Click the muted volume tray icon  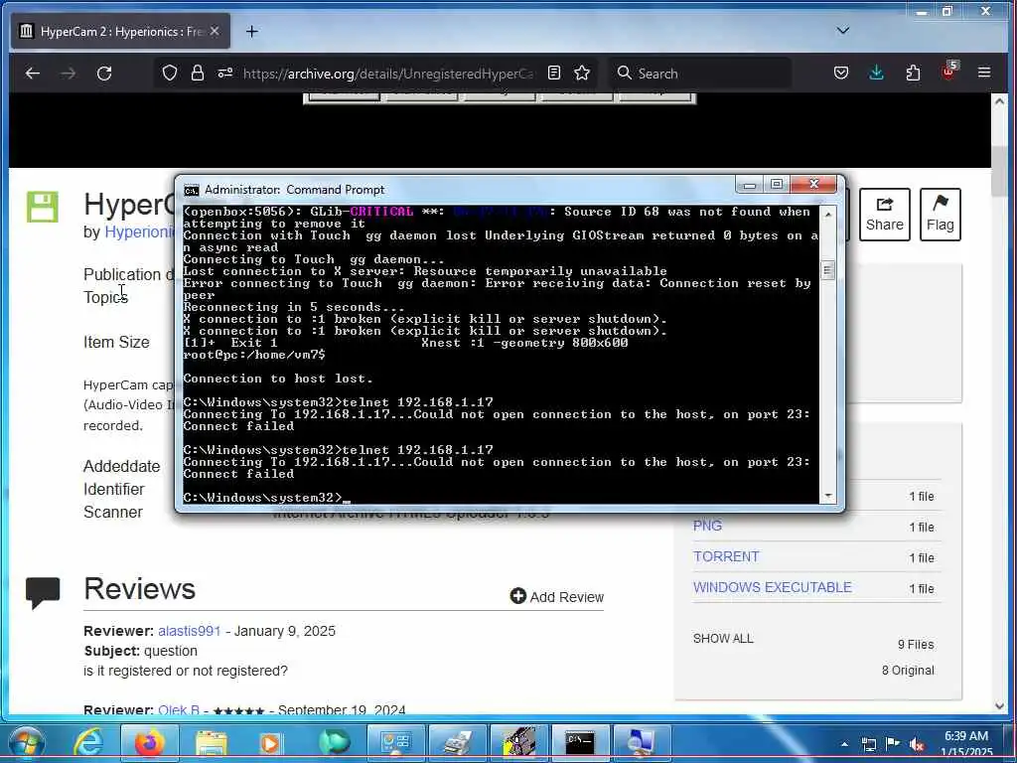coord(917,745)
